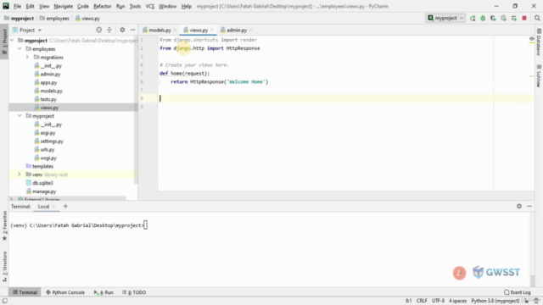The height and width of the screenshot is (305, 543).
Task: Click in terminal command prompt
Action: 145,225
